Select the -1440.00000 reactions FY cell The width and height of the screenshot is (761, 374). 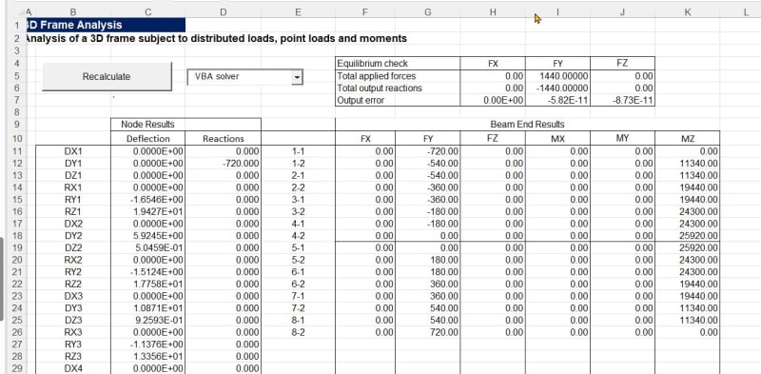(x=557, y=89)
